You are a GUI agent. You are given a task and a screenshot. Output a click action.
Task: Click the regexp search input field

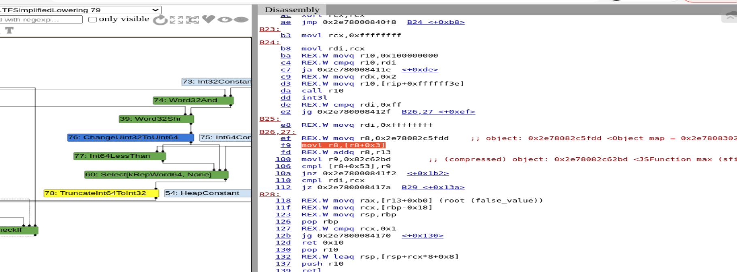40,19
